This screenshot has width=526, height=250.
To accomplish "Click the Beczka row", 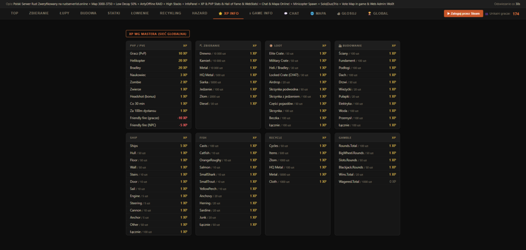I will 298,118.
